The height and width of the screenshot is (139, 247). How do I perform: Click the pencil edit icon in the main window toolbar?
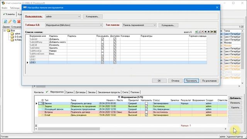click(10, 22)
